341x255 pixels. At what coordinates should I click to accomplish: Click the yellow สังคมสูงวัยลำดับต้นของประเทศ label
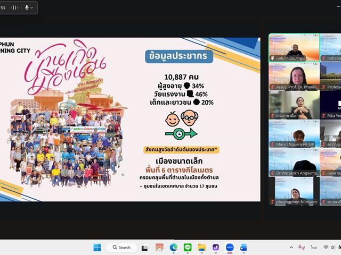click(181, 150)
